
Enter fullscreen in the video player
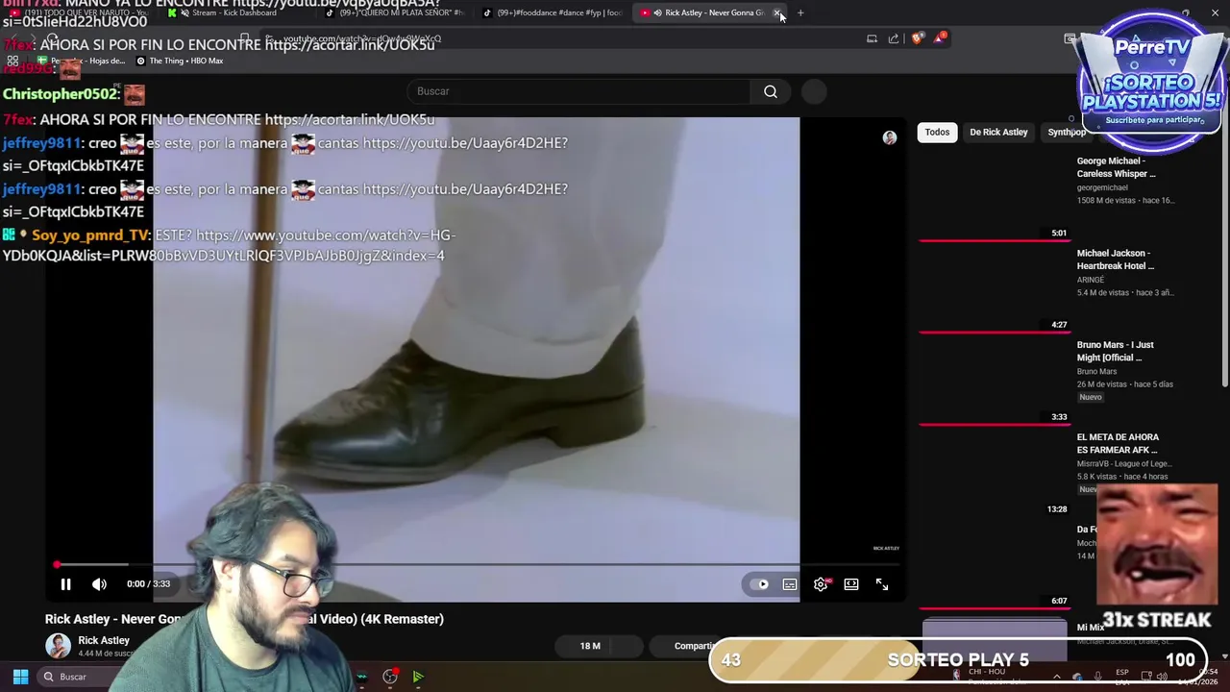pos(882,584)
